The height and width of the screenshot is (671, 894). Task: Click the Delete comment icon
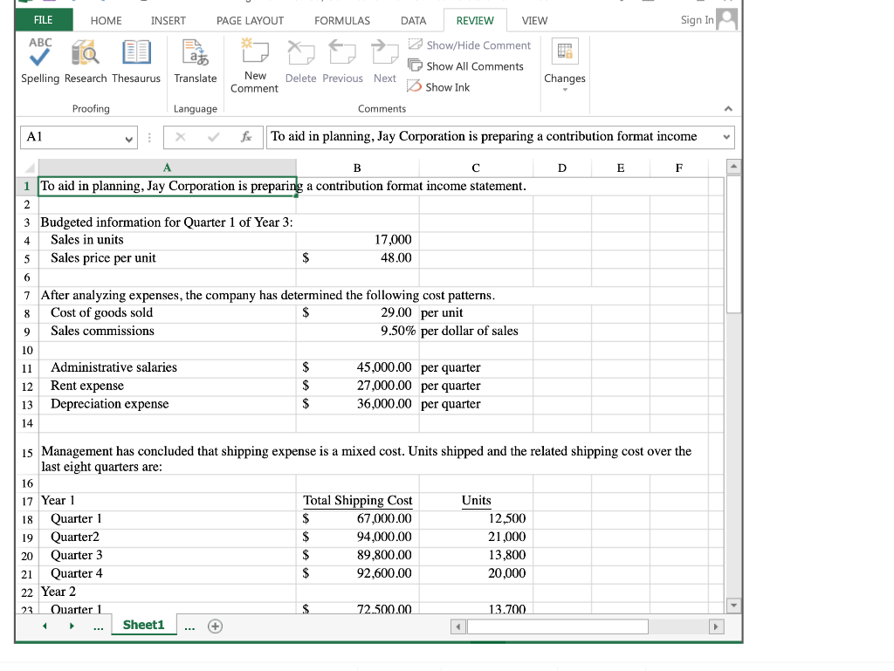(300, 54)
